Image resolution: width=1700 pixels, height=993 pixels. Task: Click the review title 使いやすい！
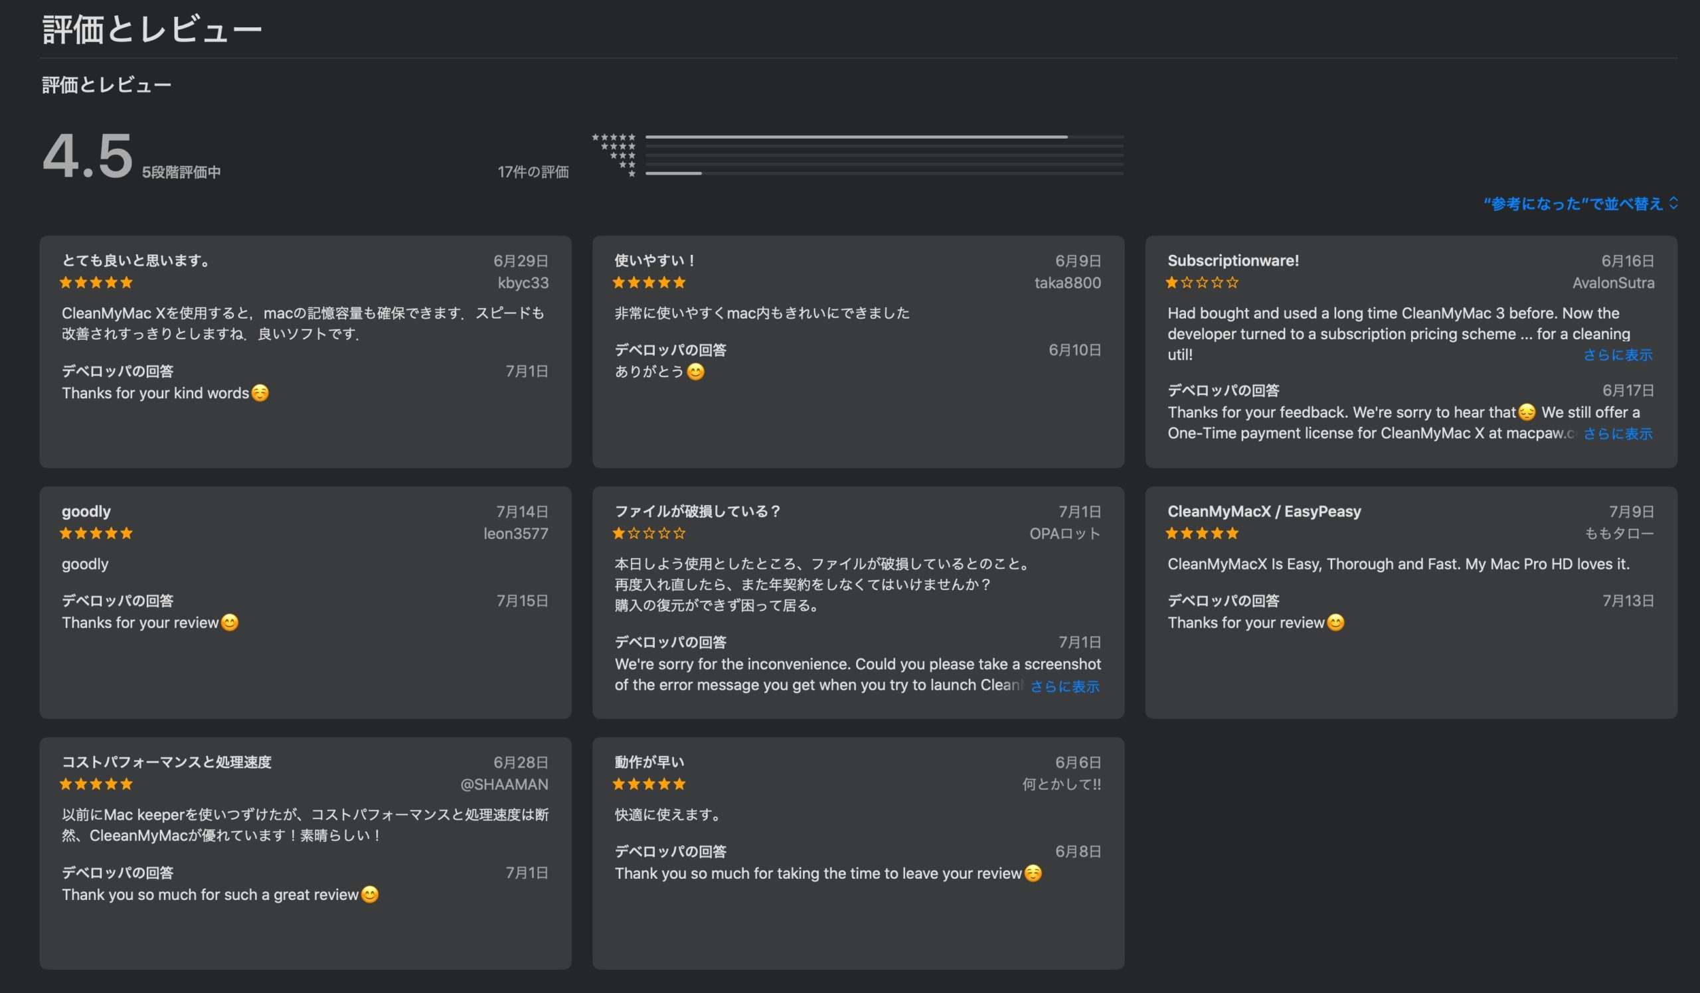[x=655, y=260]
